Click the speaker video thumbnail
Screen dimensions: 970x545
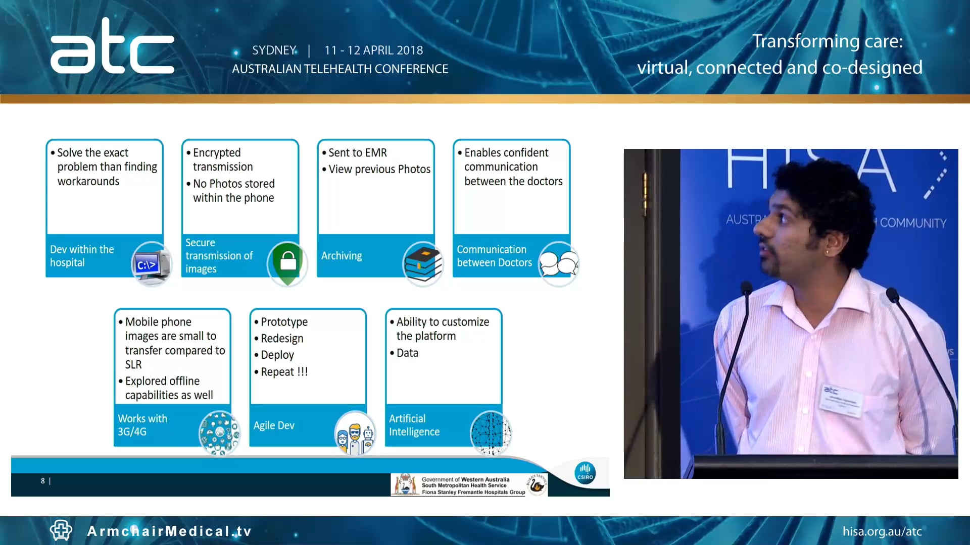point(791,313)
